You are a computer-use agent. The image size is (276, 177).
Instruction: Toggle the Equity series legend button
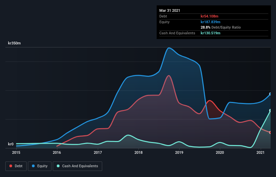pos(40,166)
